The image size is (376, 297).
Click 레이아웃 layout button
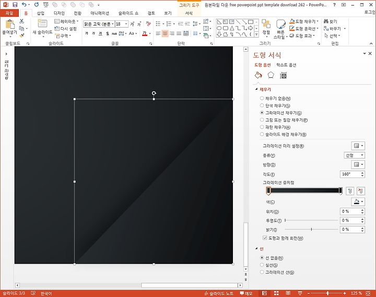66,21
